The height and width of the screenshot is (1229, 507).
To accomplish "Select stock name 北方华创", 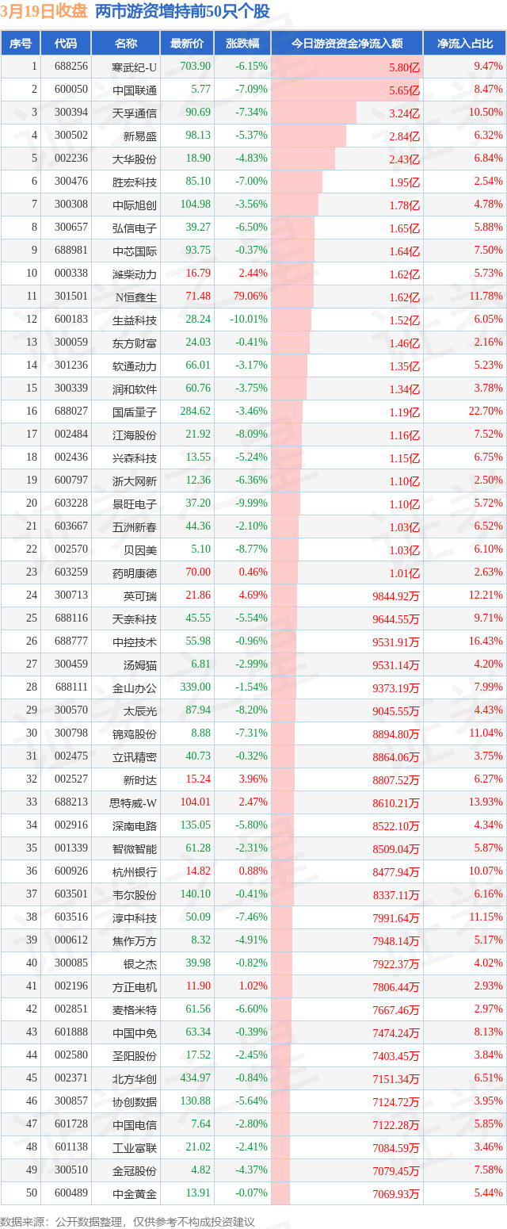I will 135,1079.
